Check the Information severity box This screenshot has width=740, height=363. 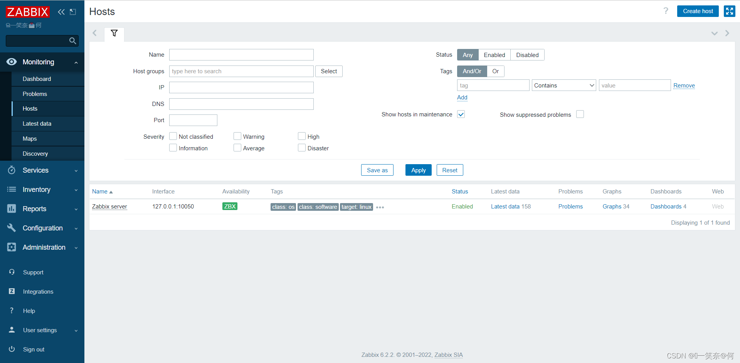[173, 148]
